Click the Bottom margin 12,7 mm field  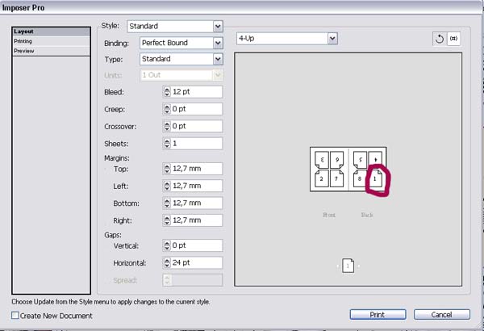197,203
